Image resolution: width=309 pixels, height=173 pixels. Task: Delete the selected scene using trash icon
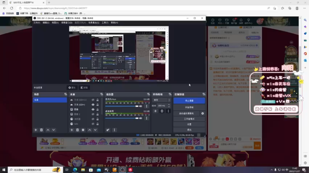tap(41, 130)
